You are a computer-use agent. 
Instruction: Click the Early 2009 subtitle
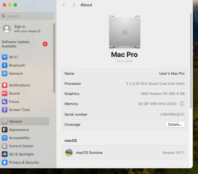tap(124, 61)
